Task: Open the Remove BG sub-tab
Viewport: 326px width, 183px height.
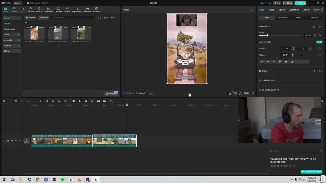Action: click(282, 18)
